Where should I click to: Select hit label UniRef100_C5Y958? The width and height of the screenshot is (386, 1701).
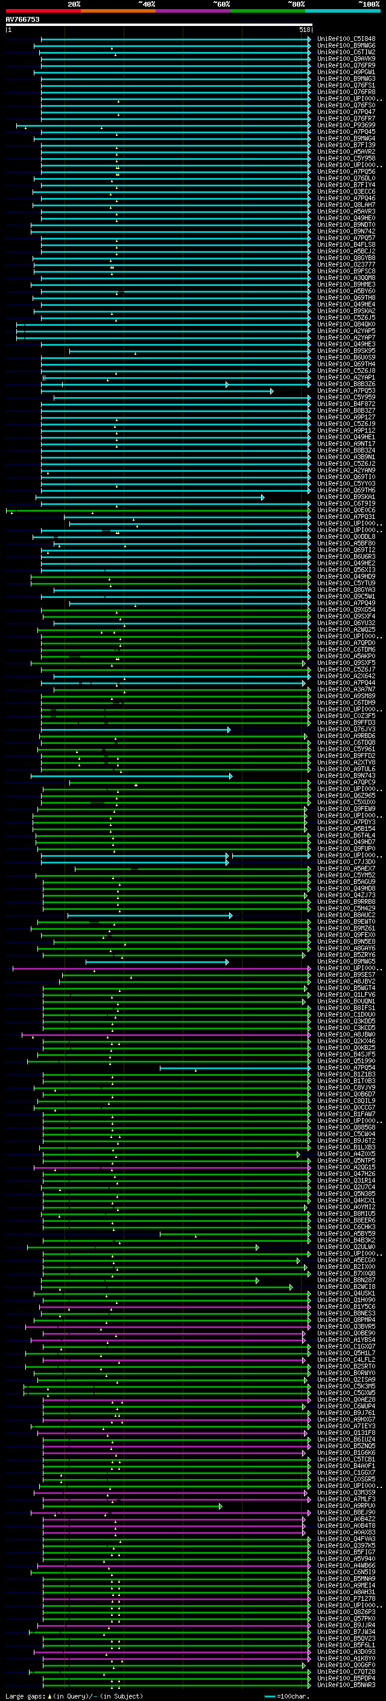coord(346,159)
